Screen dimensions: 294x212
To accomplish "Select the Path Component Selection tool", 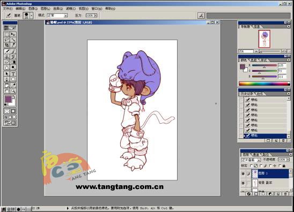I will (7, 74).
